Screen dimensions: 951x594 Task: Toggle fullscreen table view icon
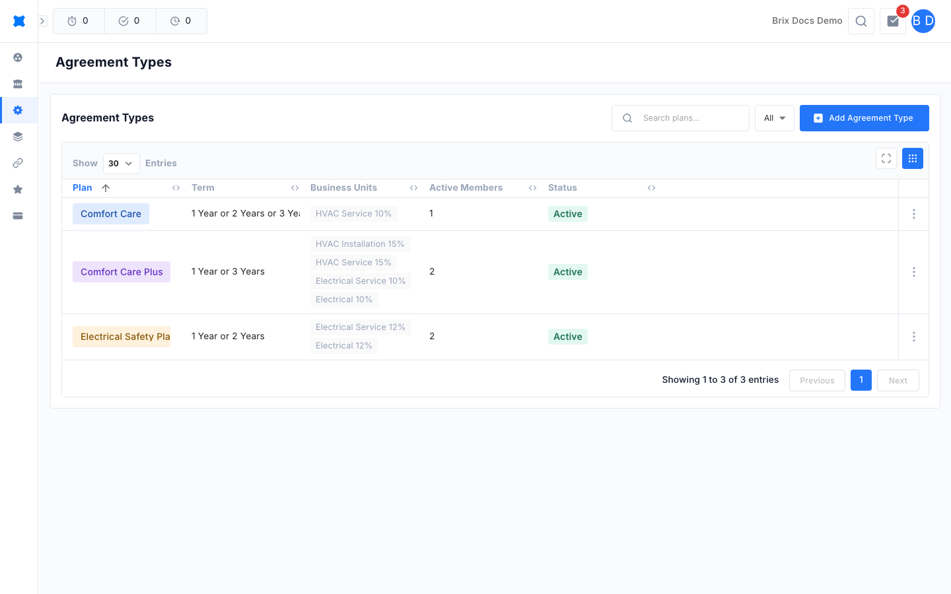pyautogui.click(x=886, y=158)
